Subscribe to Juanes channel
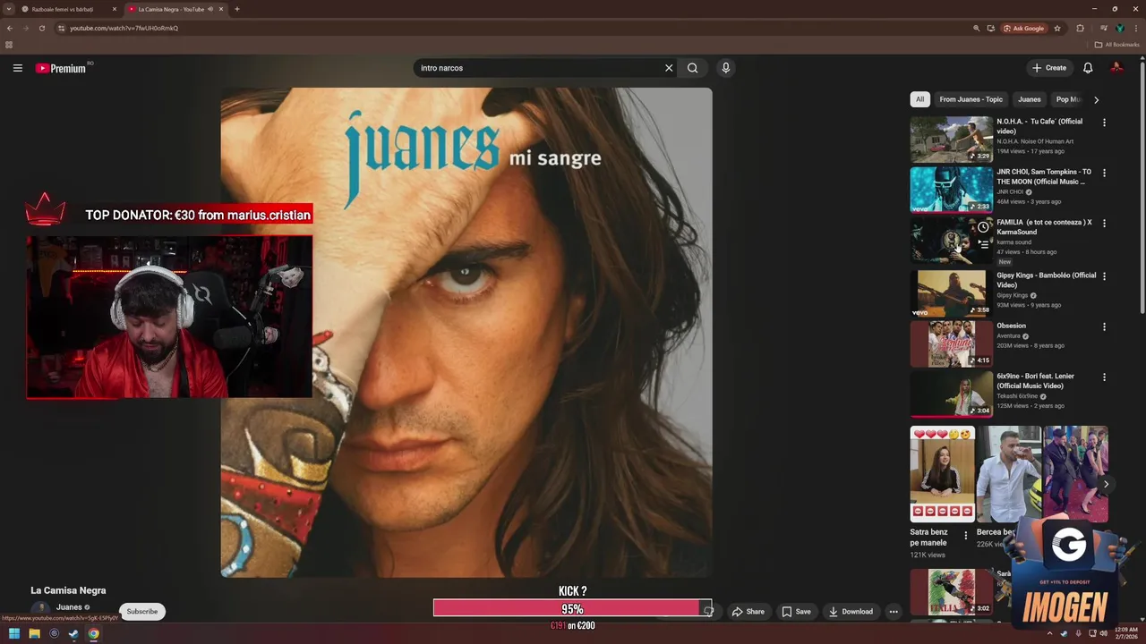This screenshot has width=1146, height=644. point(141,612)
